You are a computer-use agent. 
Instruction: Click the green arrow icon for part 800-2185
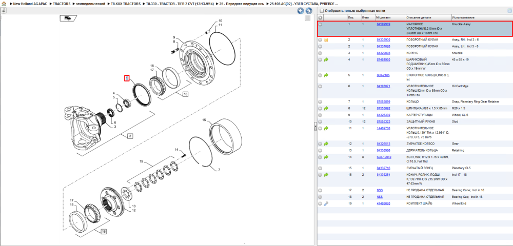point(326,75)
